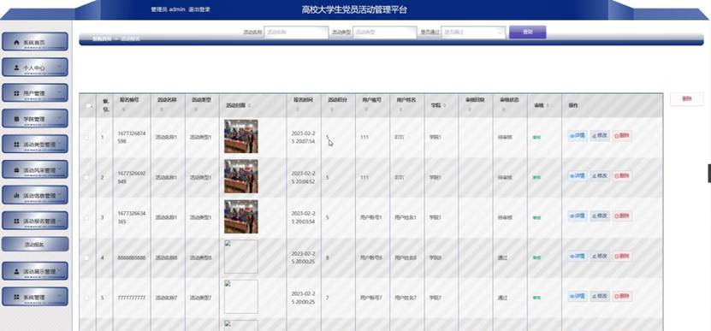Open the cover thumbnail in row 3
Screen dimensions: 711x331
(x=240, y=216)
